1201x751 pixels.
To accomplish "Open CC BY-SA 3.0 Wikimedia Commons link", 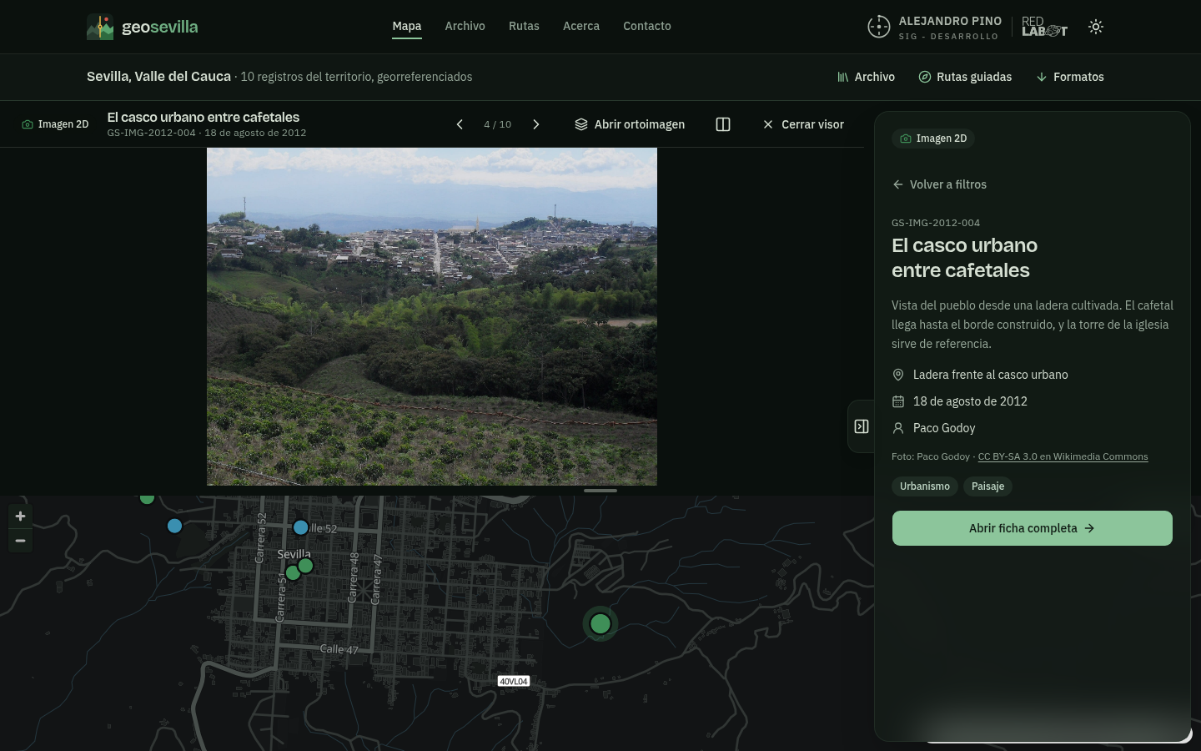I will pyautogui.click(x=1063, y=456).
